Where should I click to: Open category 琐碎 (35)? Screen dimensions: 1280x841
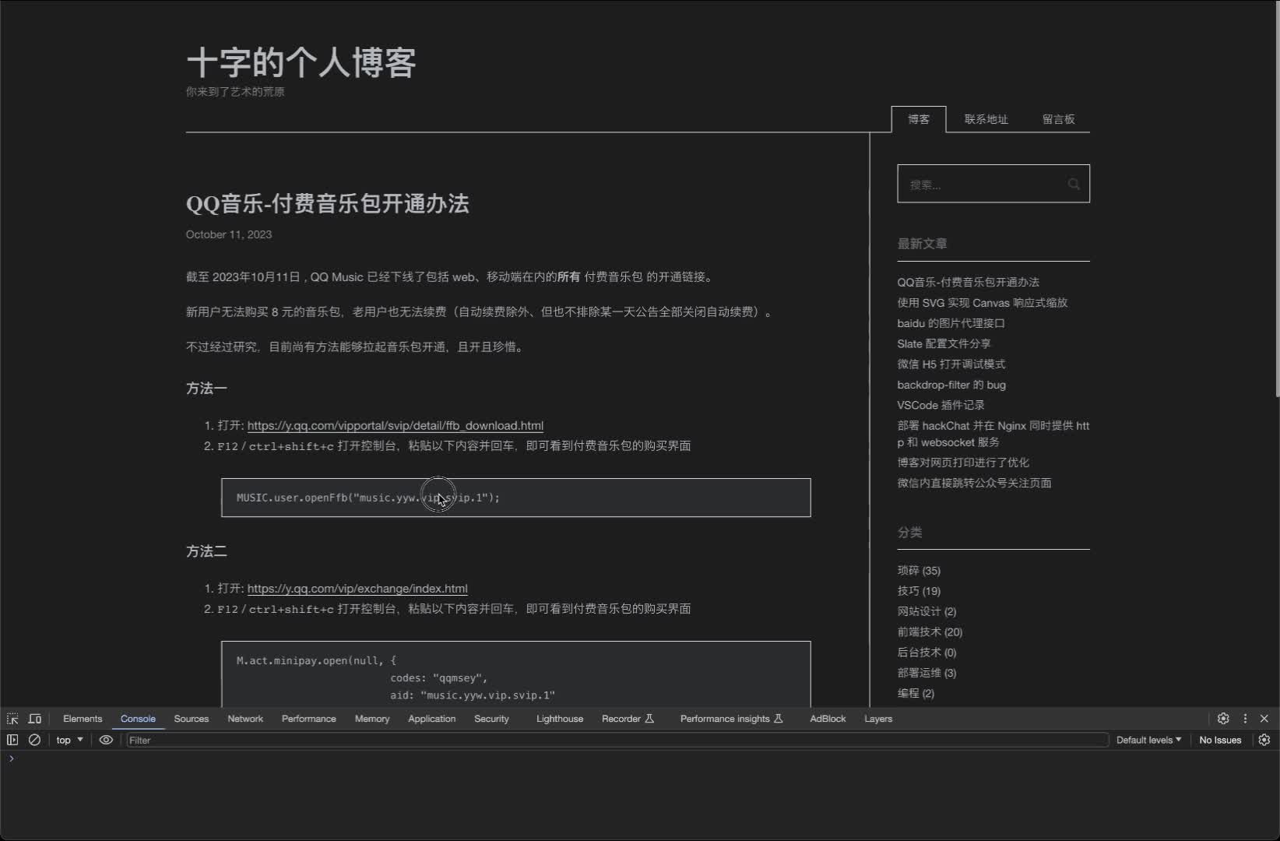pos(919,570)
